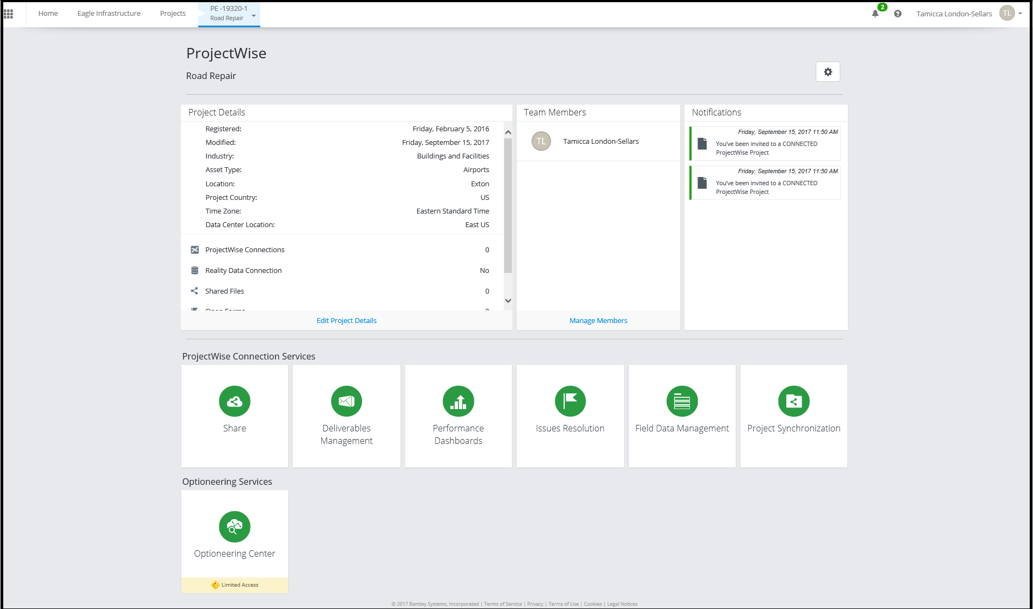Screen dimensions: 1033x609
Task: Launch Performance Dashboards service
Action: 458,401
